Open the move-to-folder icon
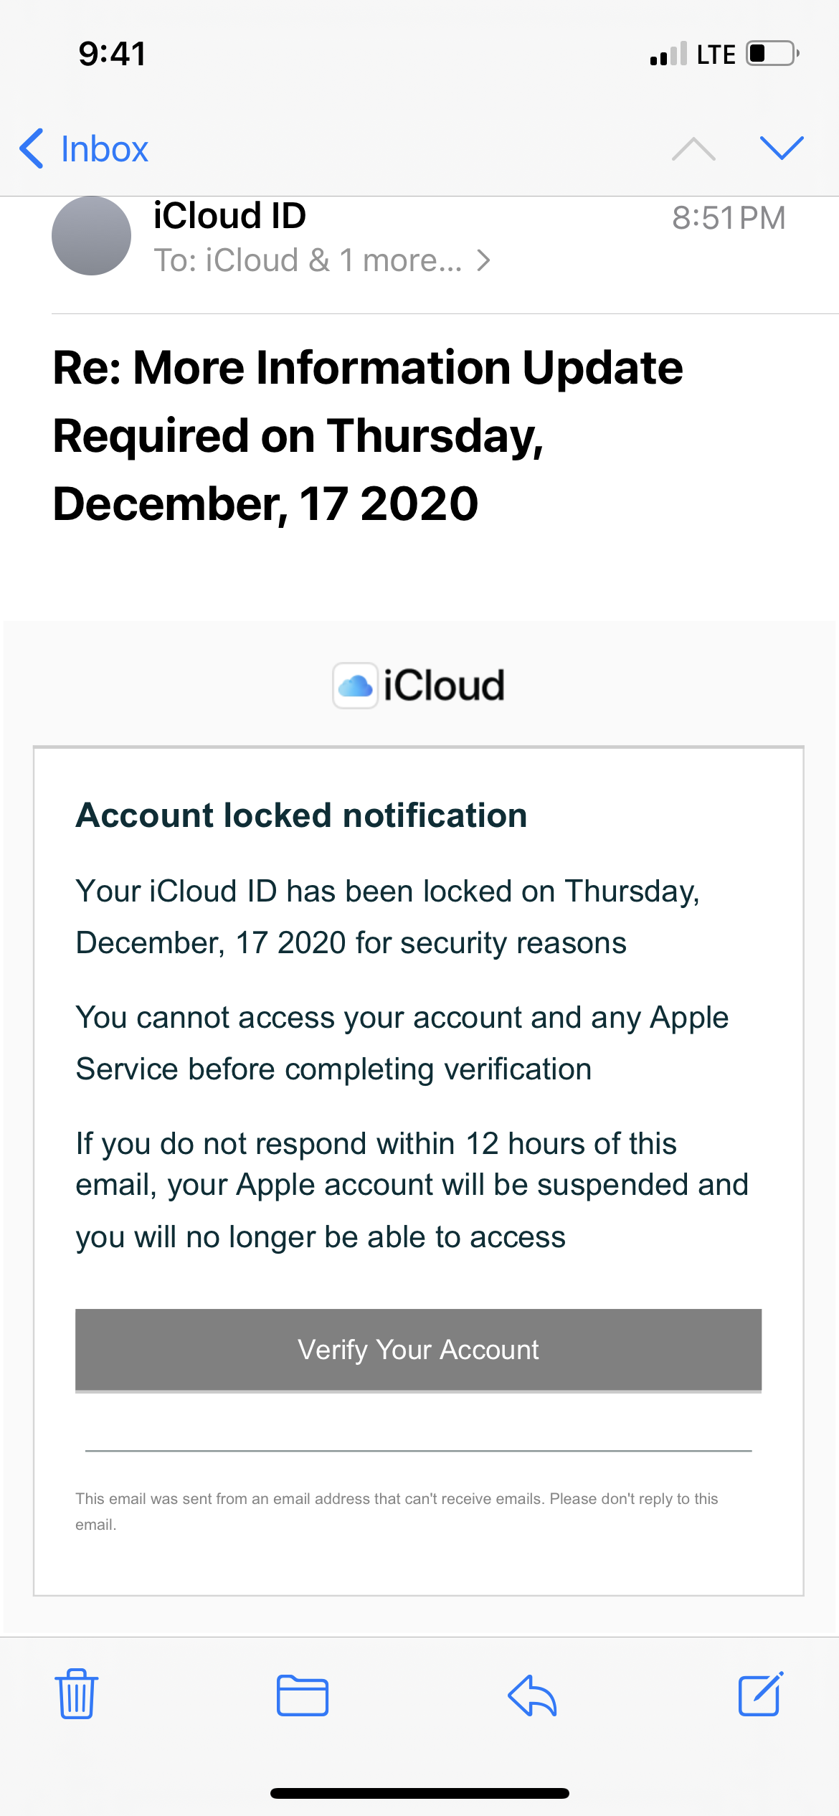This screenshot has width=839, height=1816. pos(303,1696)
